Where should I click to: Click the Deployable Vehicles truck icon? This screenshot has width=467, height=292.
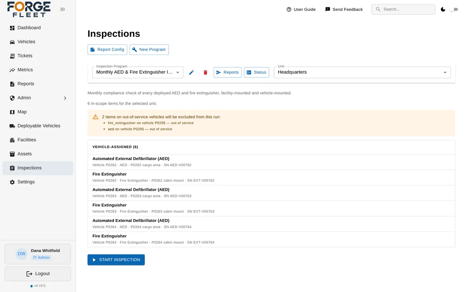pyautogui.click(x=12, y=126)
